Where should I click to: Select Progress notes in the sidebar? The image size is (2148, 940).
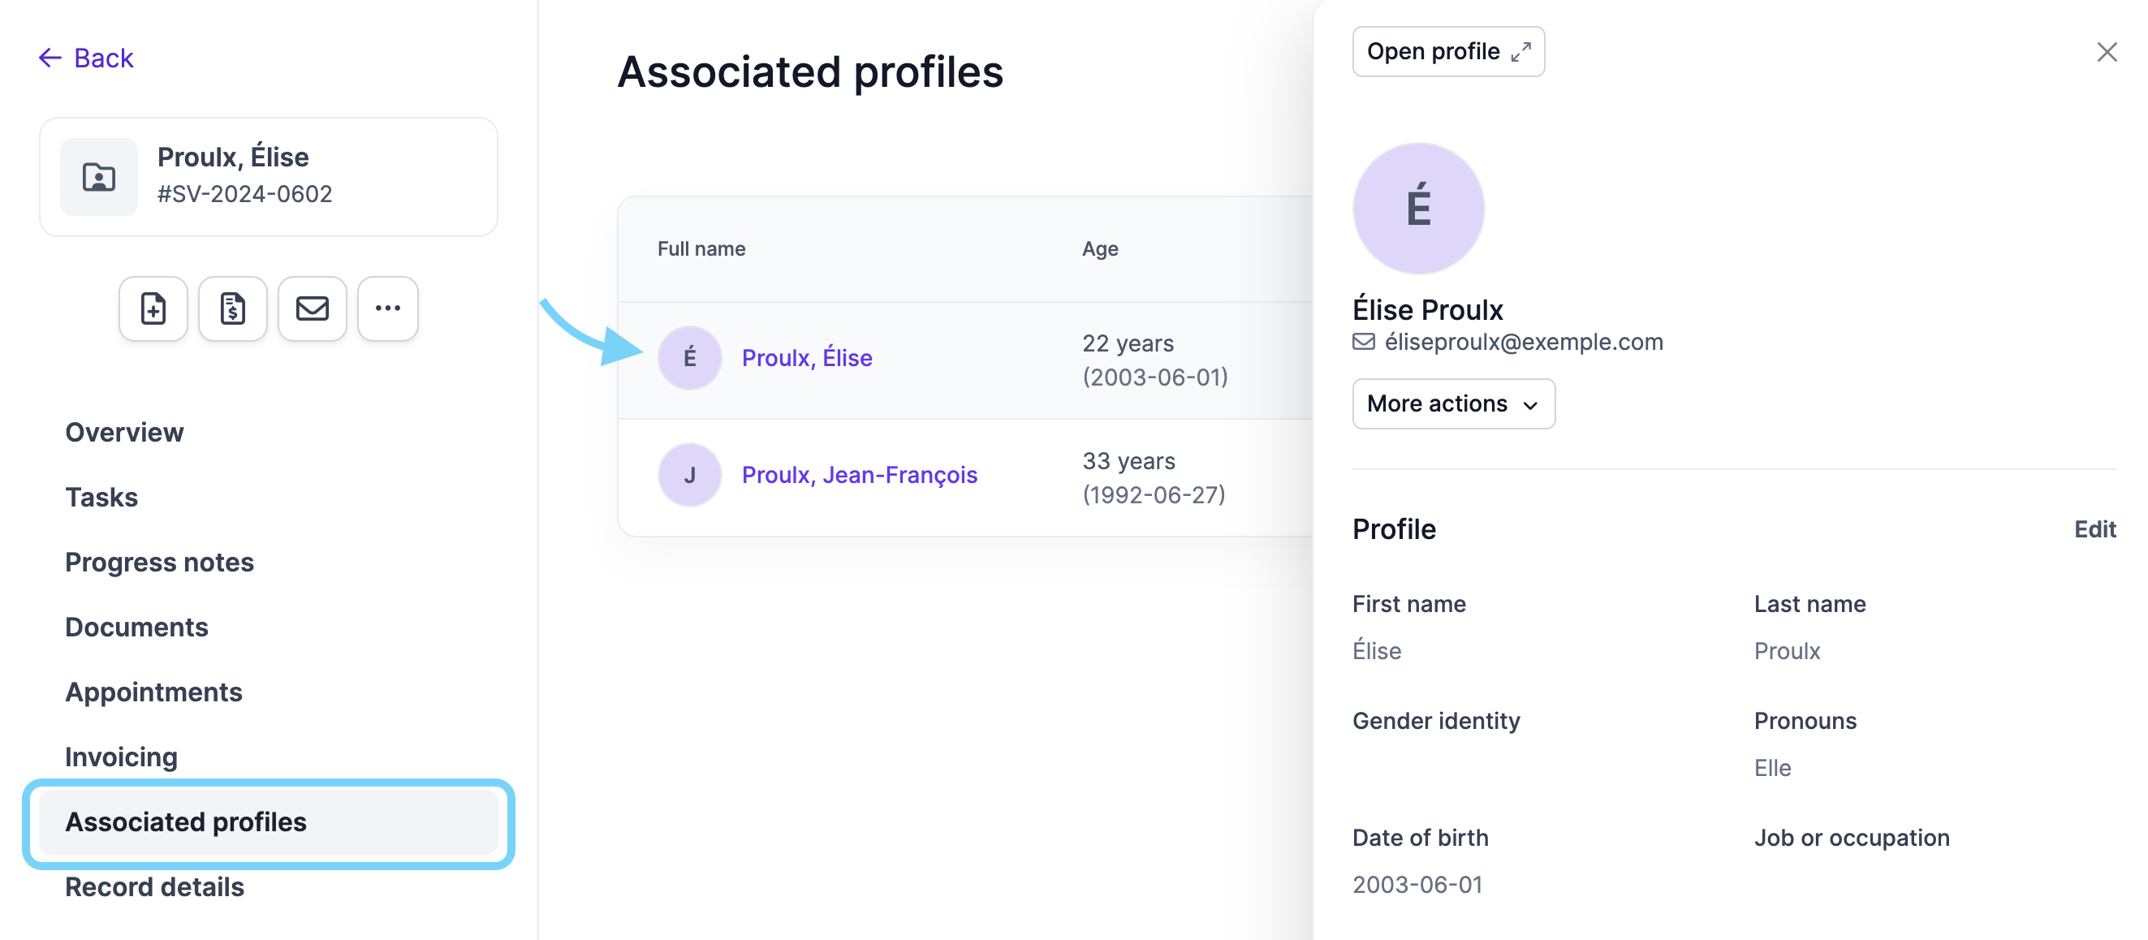click(x=159, y=563)
